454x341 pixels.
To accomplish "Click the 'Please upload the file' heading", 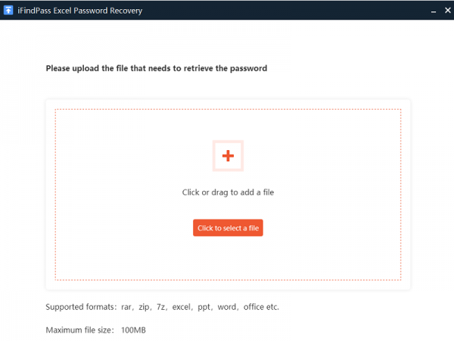I will (157, 68).
